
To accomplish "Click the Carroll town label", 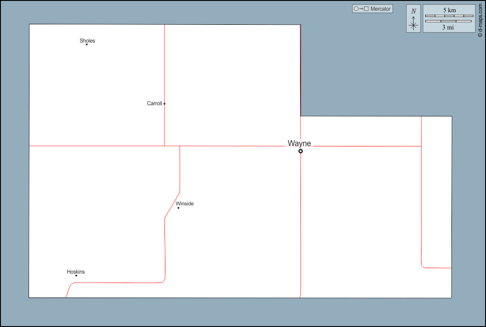I will (154, 103).
